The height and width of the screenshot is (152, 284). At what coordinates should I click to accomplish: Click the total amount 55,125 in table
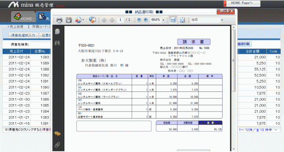(x=260, y=69)
